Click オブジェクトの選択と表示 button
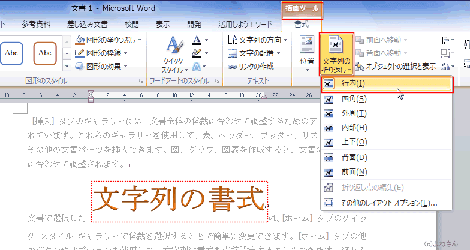 396,66
